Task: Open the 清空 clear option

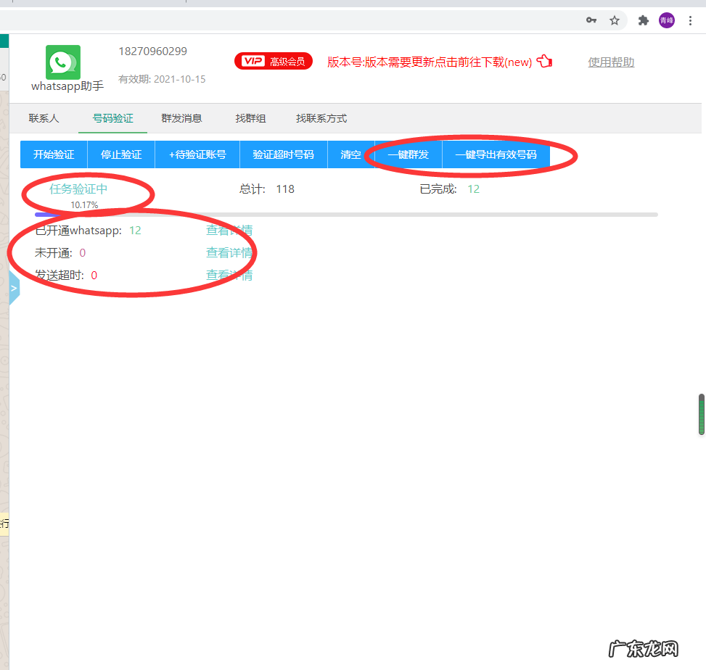Action: click(350, 154)
